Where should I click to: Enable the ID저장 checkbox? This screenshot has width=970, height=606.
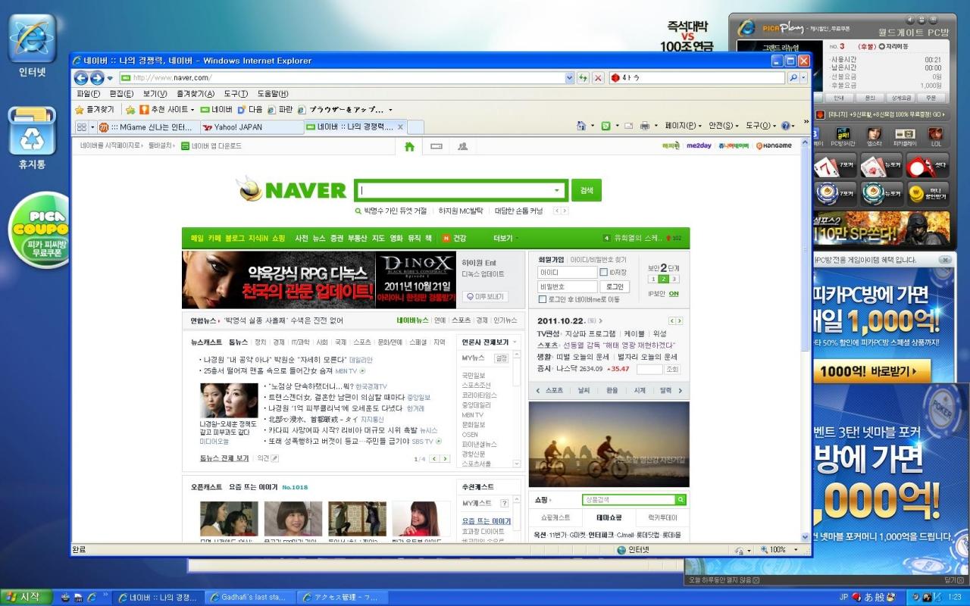tap(604, 273)
